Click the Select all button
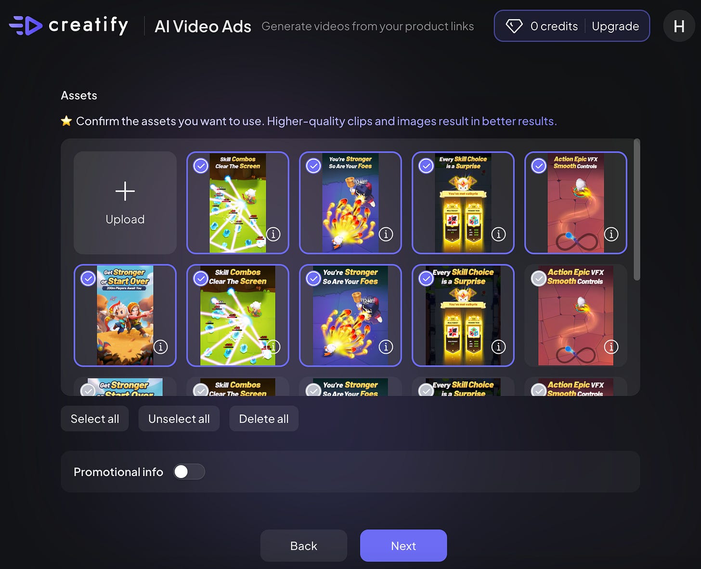 pyautogui.click(x=95, y=419)
